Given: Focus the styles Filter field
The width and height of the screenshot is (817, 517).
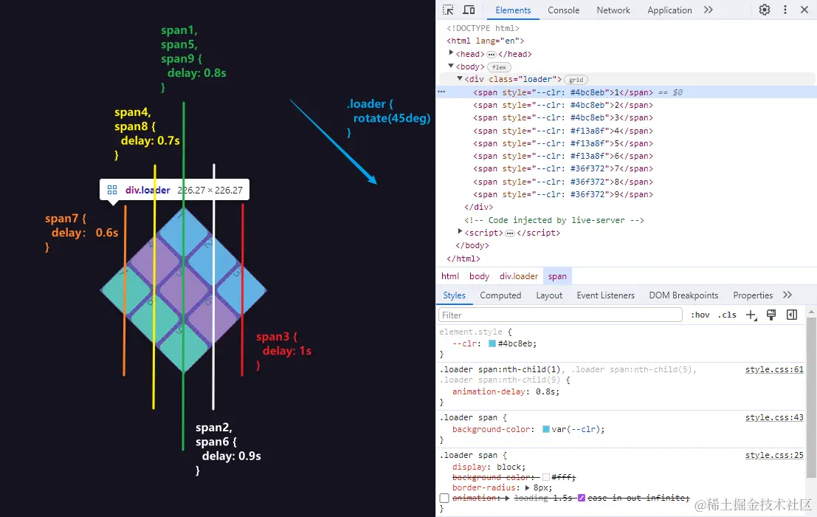Looking at the screenshot, I should [x=560, y=315].
